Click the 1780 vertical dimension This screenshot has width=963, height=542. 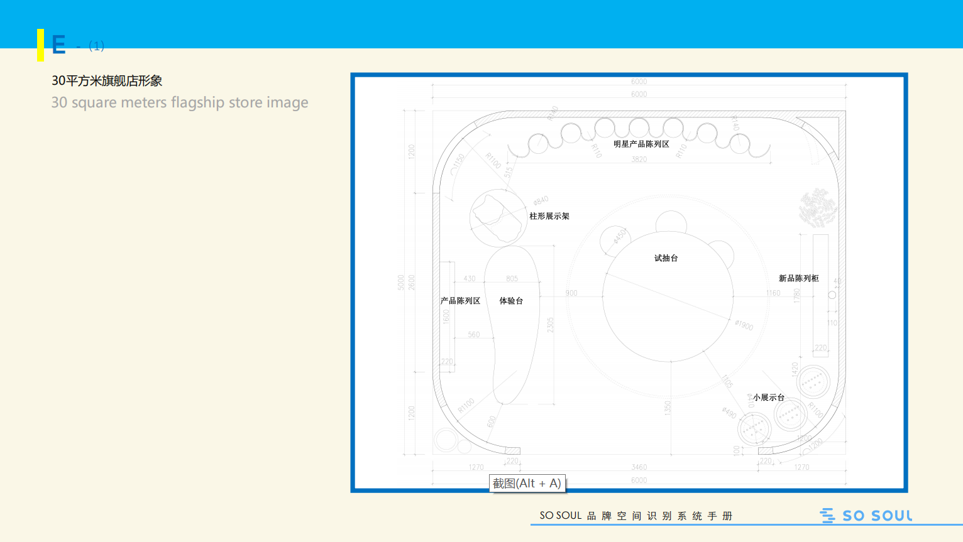[x=797, y=295]
